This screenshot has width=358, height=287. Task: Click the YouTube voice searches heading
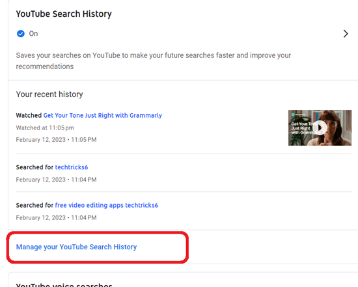coord(64,284)
